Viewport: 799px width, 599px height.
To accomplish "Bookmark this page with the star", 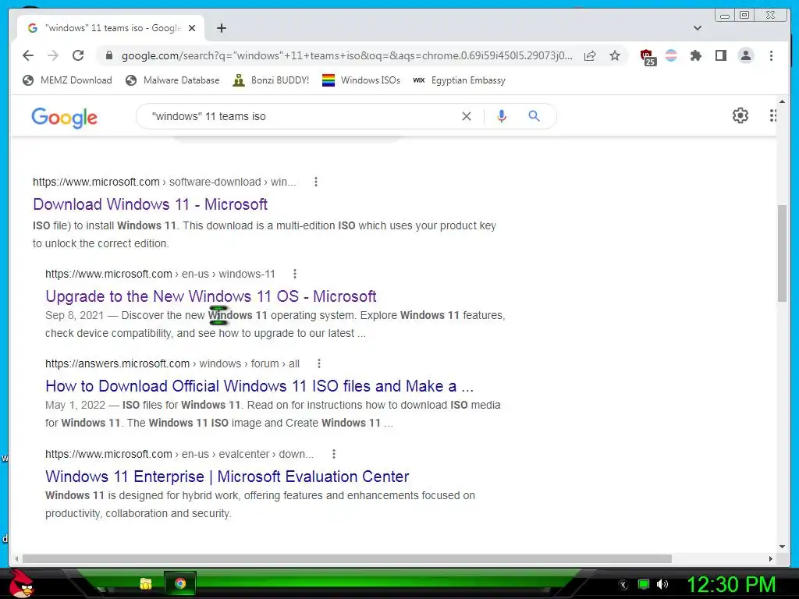I will click(615, 55).
